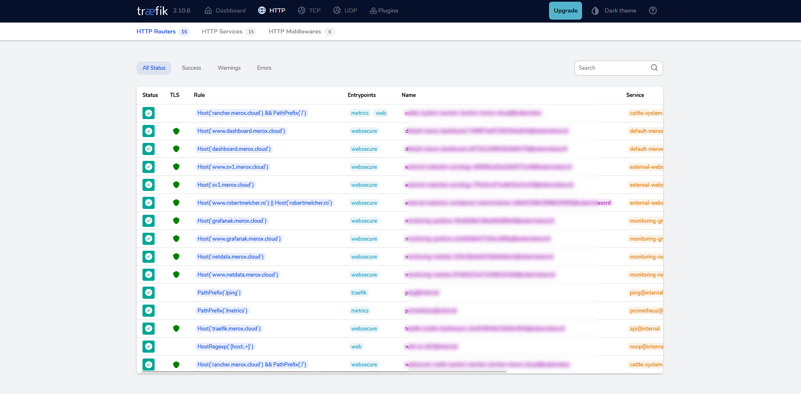801x394 pixels.
Task: Click the table horizontal scrollbar
Action: pyautogui.click(x=324, y=371)
